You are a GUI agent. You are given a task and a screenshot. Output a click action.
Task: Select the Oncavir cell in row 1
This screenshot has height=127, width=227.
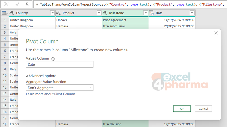[x=79, y=20]
